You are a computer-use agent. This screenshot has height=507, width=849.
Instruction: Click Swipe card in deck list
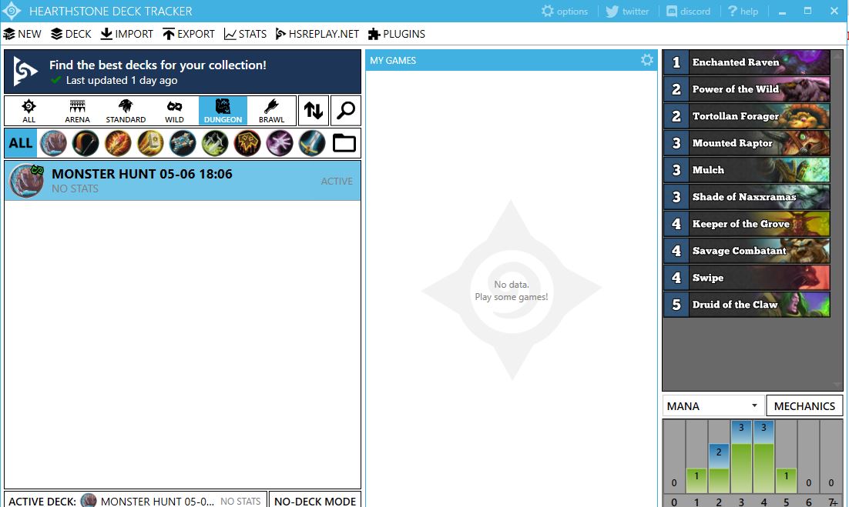click(747, 278)
